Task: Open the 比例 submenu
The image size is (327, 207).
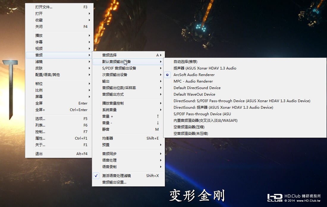Action: coord(59,90)
